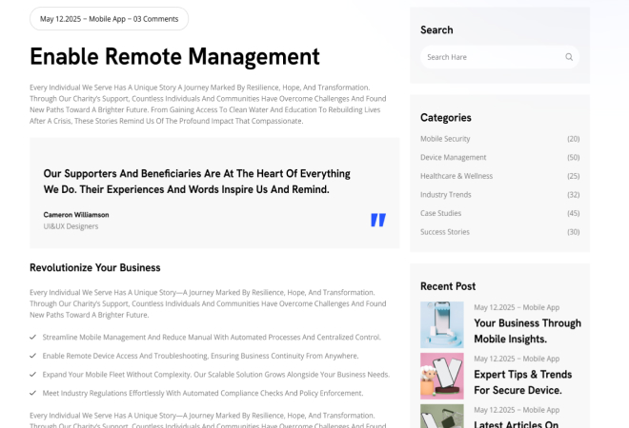The width and height of the screenshot is (629, 428).
Task: Open Your Business Through Mobile Insights post
Action: pos(527,331)
